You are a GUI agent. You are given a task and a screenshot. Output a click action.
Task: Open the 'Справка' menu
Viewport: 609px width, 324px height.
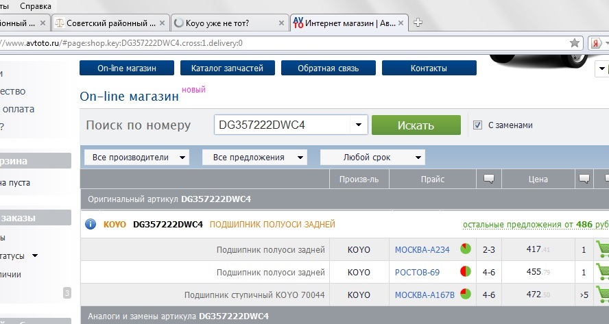point(36,5)
